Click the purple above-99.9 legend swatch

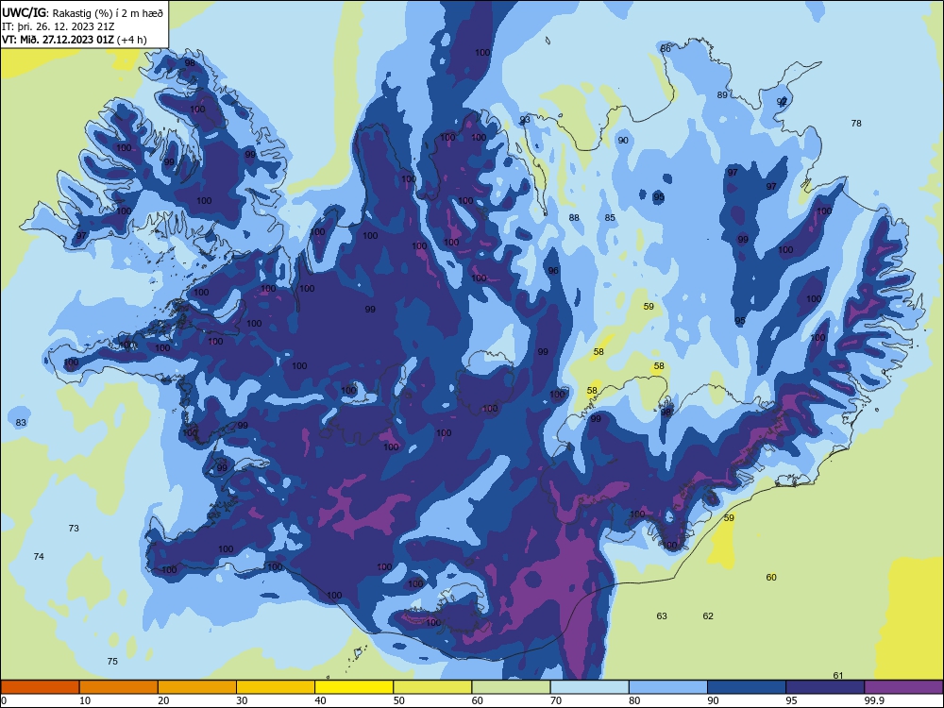tap(903, 687)
